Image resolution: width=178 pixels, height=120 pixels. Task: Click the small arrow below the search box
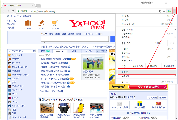44,43
